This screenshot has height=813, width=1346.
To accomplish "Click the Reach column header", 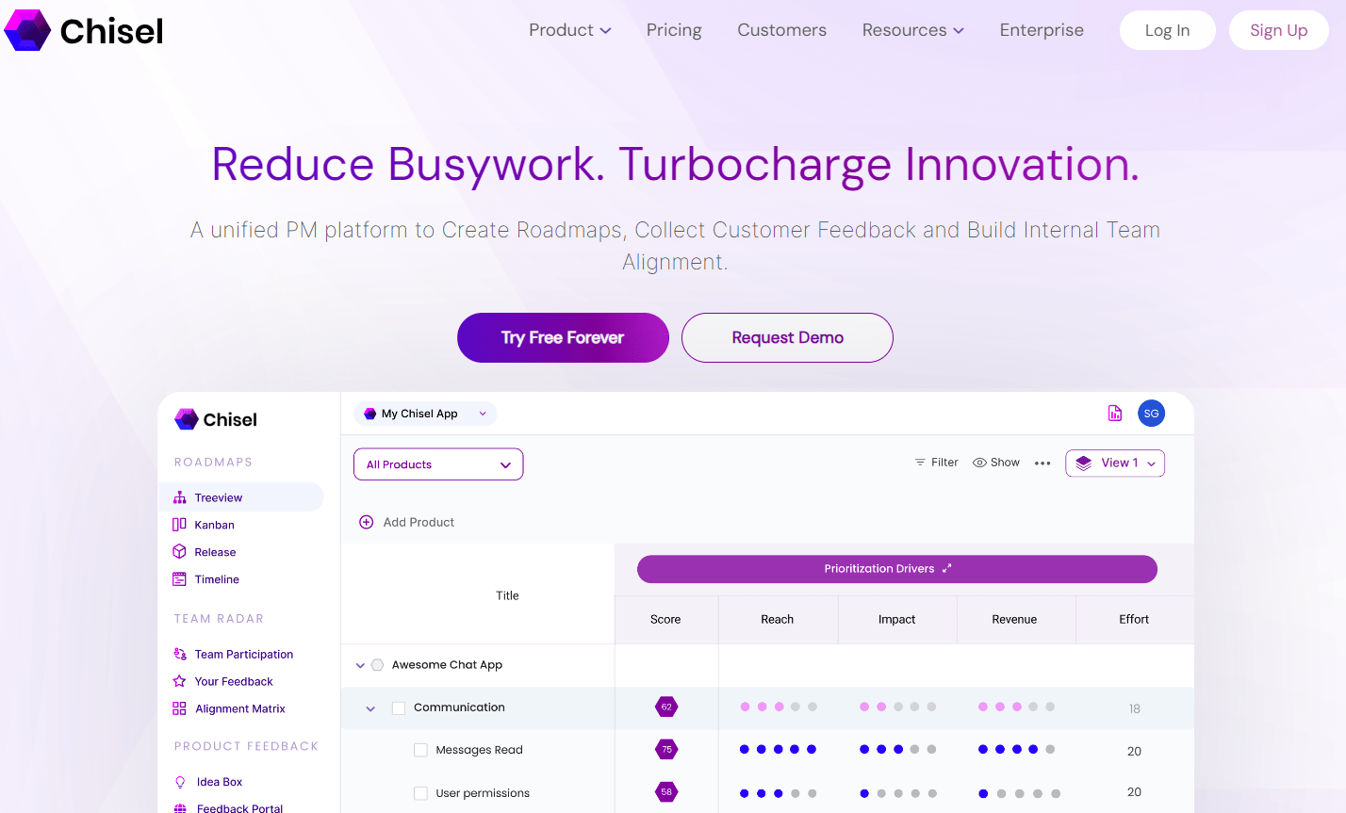I will [778, 619].
